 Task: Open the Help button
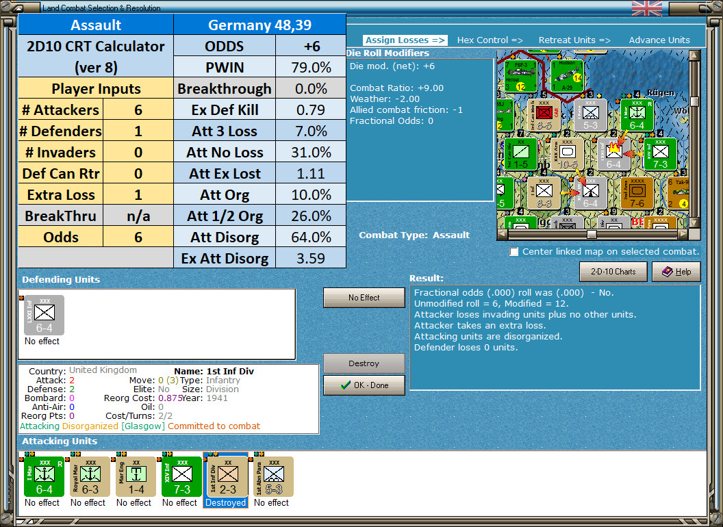pyautogui.click(x=676, y=272)
